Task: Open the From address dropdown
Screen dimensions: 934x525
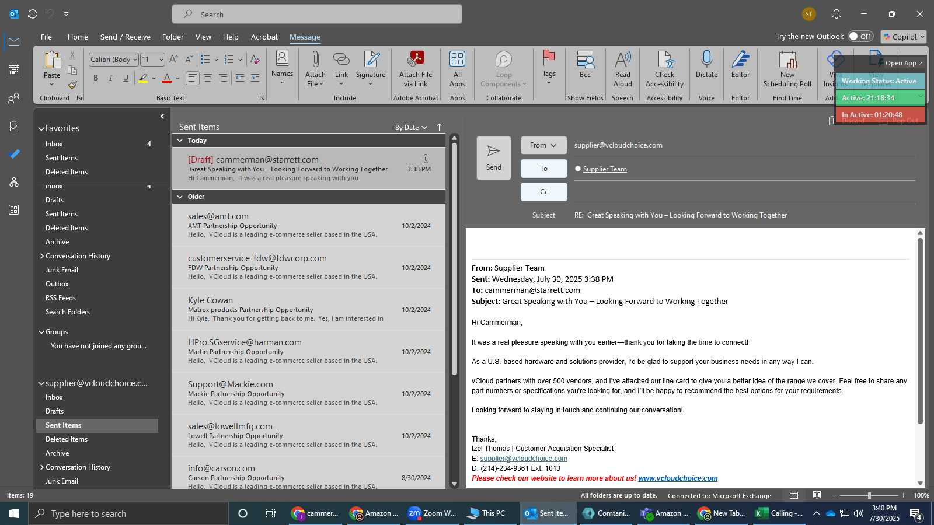Action: 543,145
